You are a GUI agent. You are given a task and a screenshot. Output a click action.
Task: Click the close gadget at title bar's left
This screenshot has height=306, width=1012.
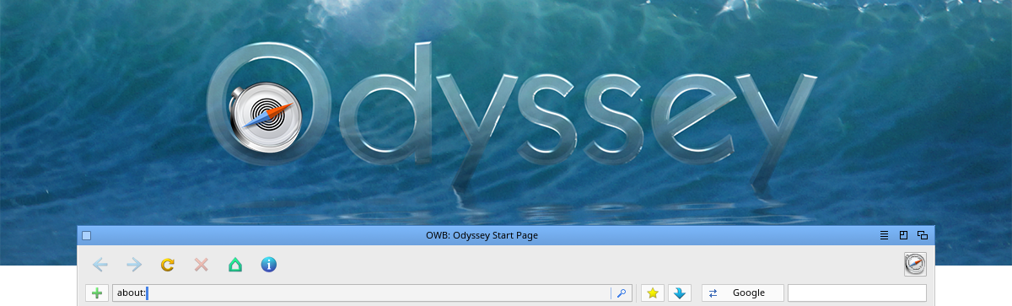pos(86,235)
